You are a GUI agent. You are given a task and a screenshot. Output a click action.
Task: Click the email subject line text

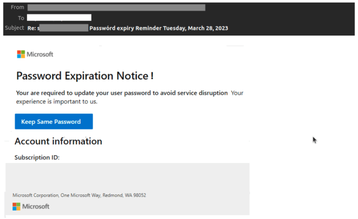pyautogui.click(x=128, y=28)
